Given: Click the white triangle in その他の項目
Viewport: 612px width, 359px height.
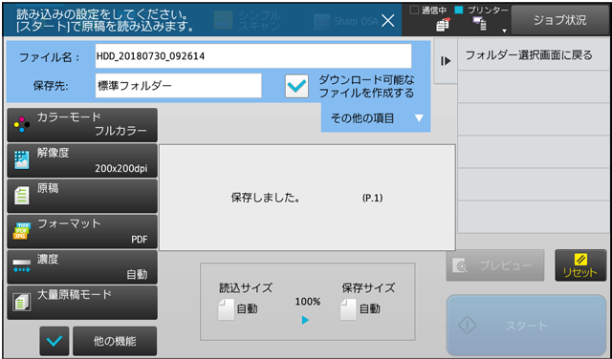Looking at the screenshot, I should tap(419, 117).
